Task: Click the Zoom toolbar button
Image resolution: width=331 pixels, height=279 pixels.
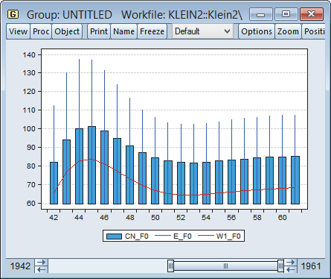Action: tap(288, 31)
